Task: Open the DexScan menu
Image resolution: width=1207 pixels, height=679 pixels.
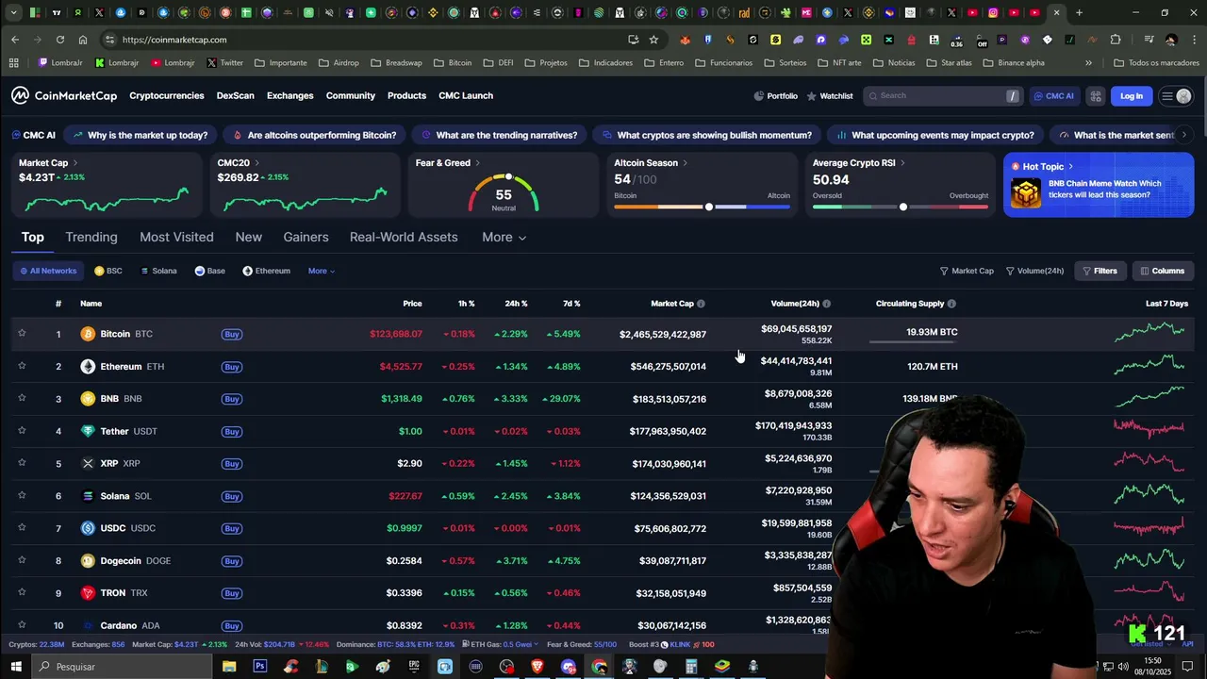Action: (235, 96)
